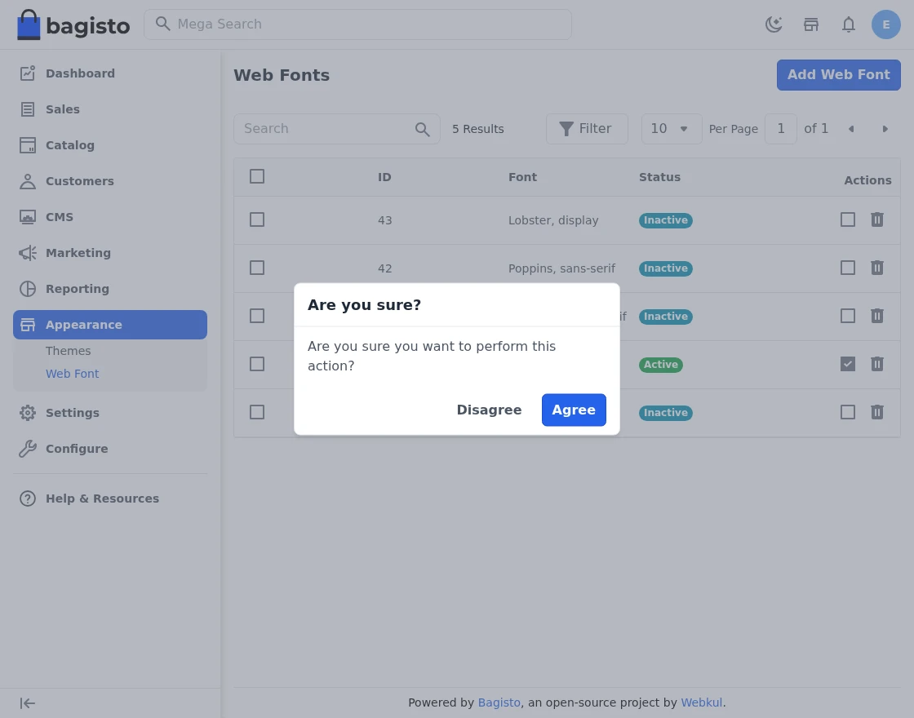Open Customers menu
This screenshot has width=914, height=718.
(110, 181)
